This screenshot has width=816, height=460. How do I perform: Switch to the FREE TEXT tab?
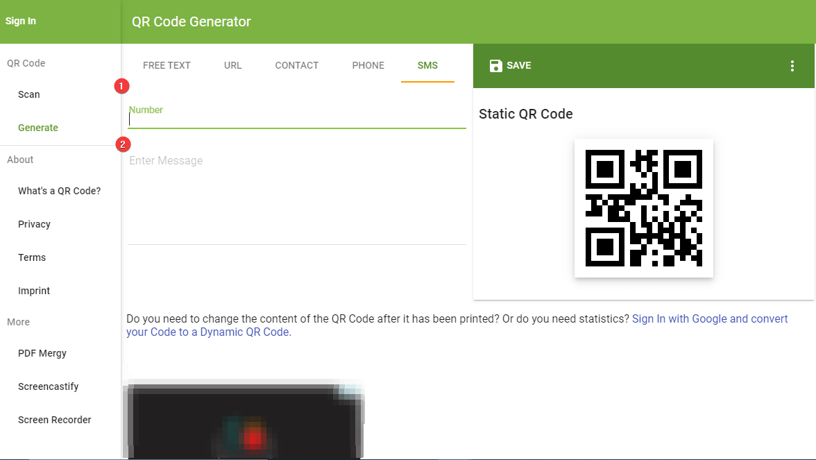[167, 65]
